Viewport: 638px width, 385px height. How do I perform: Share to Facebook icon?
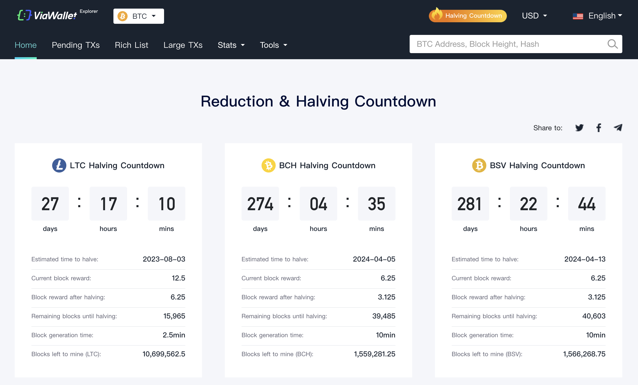(x=599, y=127)
